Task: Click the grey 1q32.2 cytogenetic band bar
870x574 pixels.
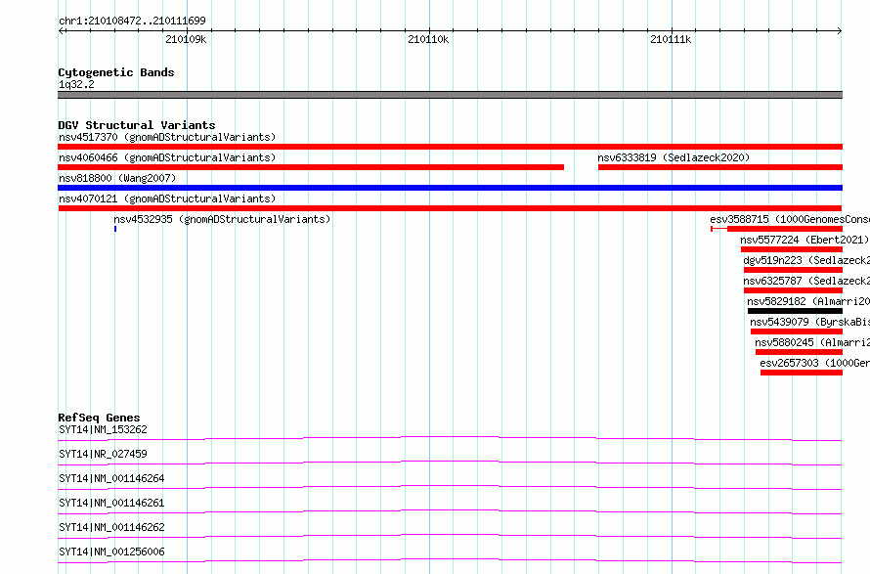Action: [x=450, y=95]
